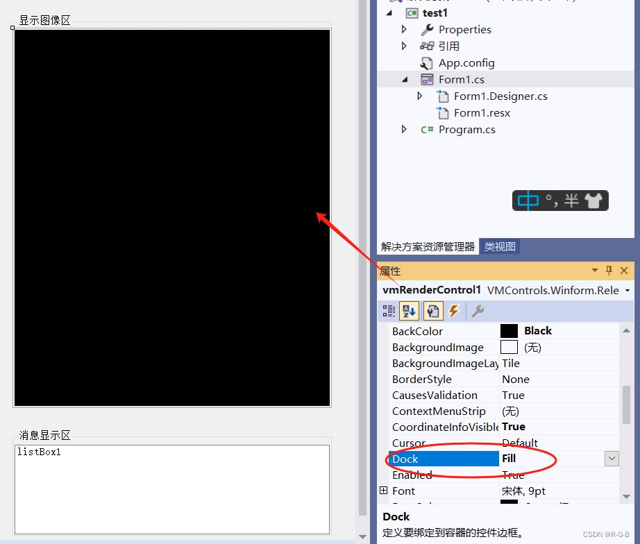Click the Form1.cs form icon

coord(427,79)
